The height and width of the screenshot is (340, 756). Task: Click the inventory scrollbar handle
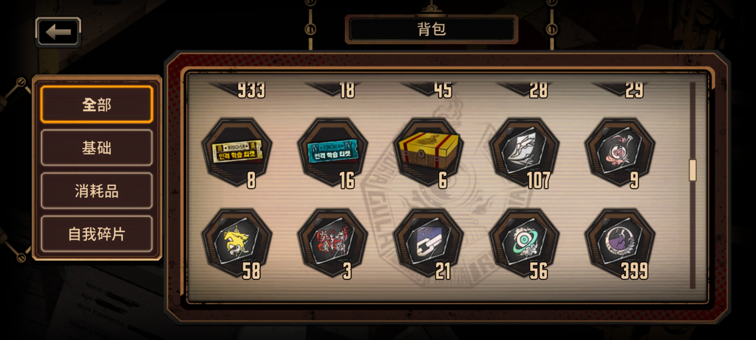point(692,170)
